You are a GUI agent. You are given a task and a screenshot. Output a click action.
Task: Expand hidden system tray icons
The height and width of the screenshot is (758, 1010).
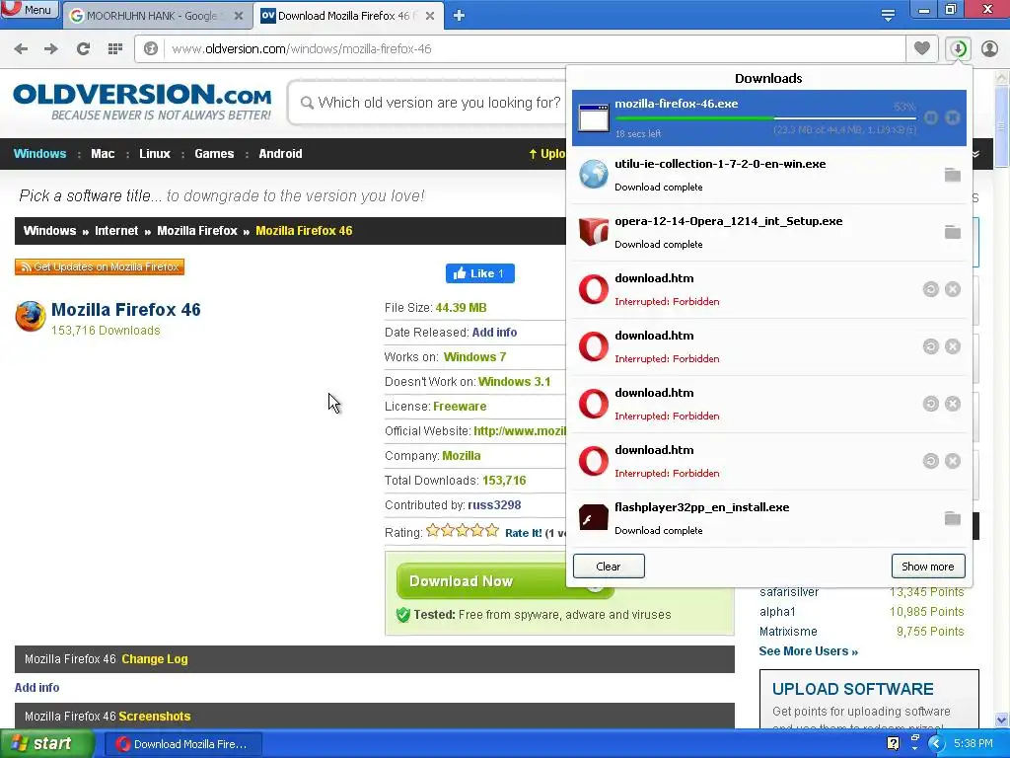(x=936, y=744)
